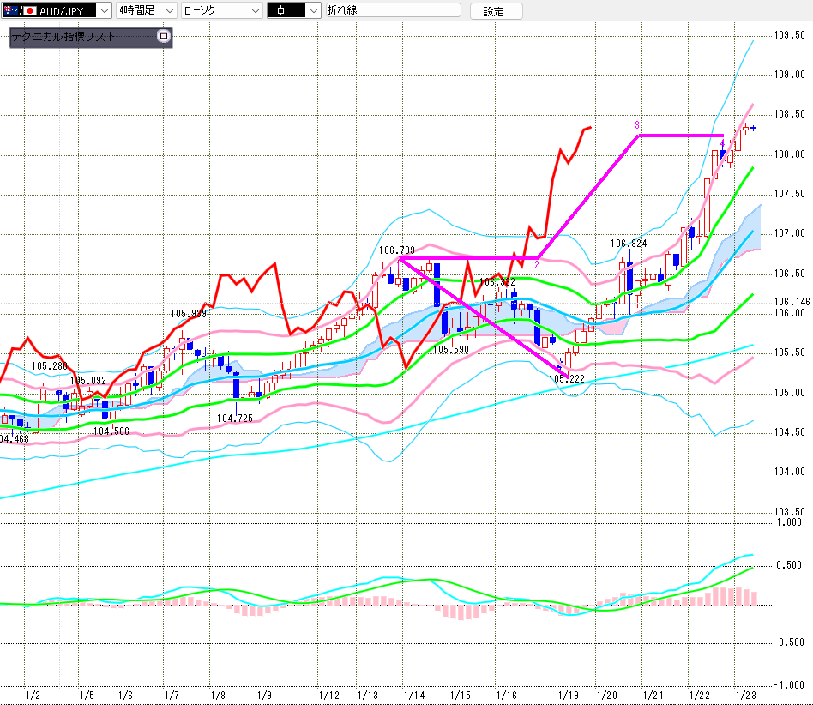The width and height of the screenshot is (813, 705).
Task: Click the 1/20 date label on time axis
Action: point(606,695)
